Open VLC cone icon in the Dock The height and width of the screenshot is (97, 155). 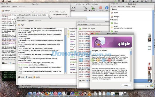click(89, 94)
